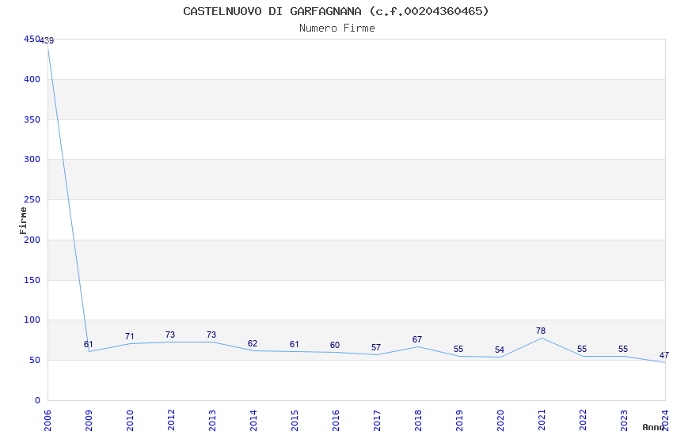Viewport: 673px width, 435px height.
Task: Click the Anno x-axis label
Action: pyautogui.click(x=653, y=427)
